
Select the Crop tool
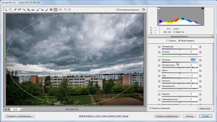[28, 10]
